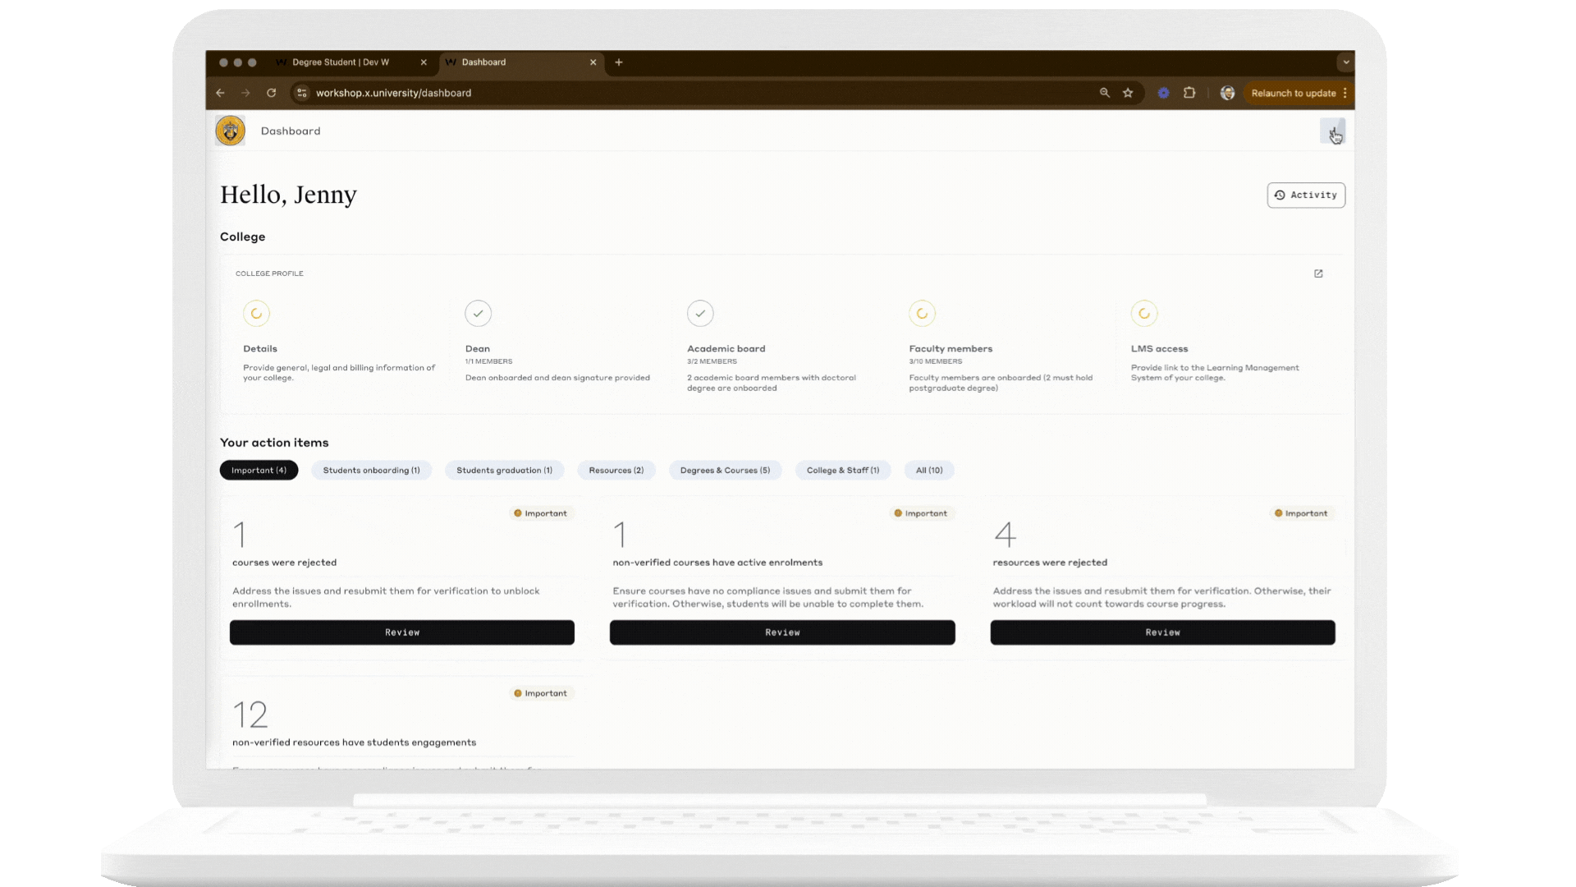The width and height of the screenshot is (1576, 887).
Task: Click the LMS access progress icon
Action: (1144, 313)
